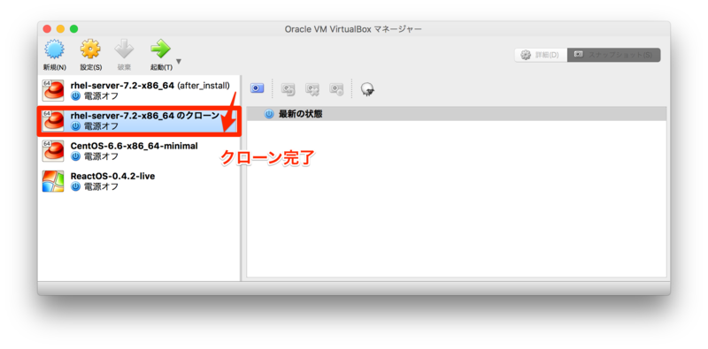Open Settings (設定) gear toolbar icon

point(91,49)
